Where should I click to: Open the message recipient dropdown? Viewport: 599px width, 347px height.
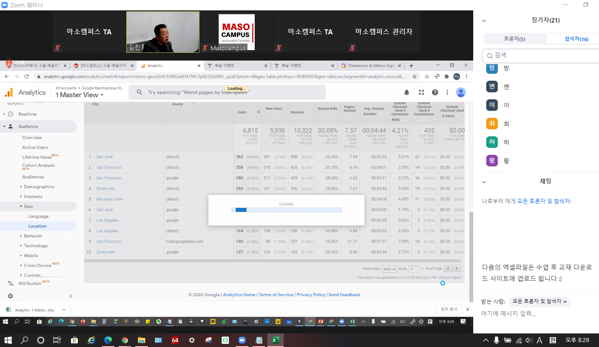(539, 301)
